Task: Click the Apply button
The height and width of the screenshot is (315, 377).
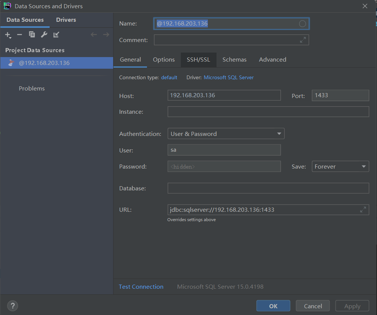Action: coord(352,306)
